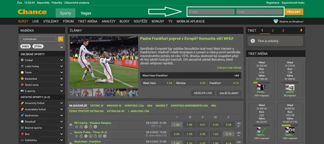Viewport: 324px width, 144px height.
Task: Open Zobrazit celý článek link
Action: [229, 68]
